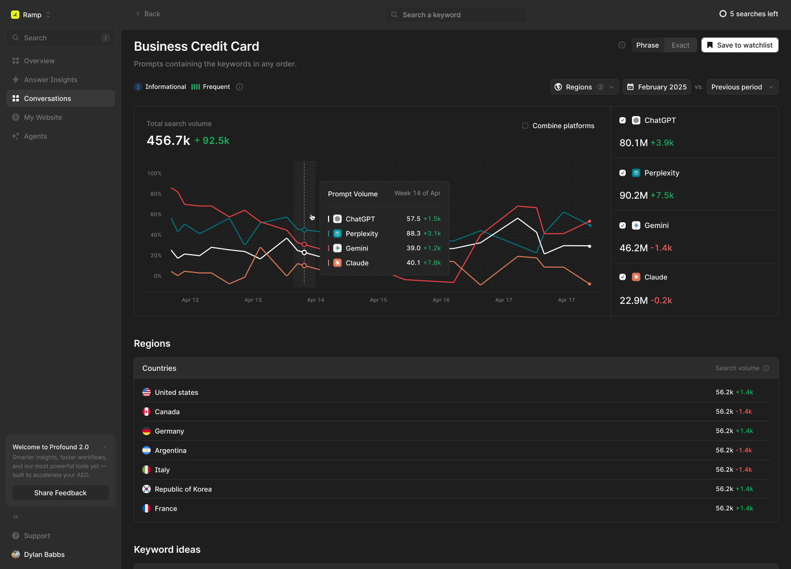Save keyword to watchlist

740,45
